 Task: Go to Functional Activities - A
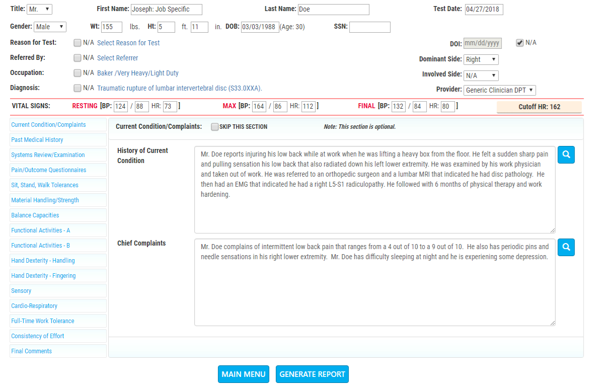point(58,230)
